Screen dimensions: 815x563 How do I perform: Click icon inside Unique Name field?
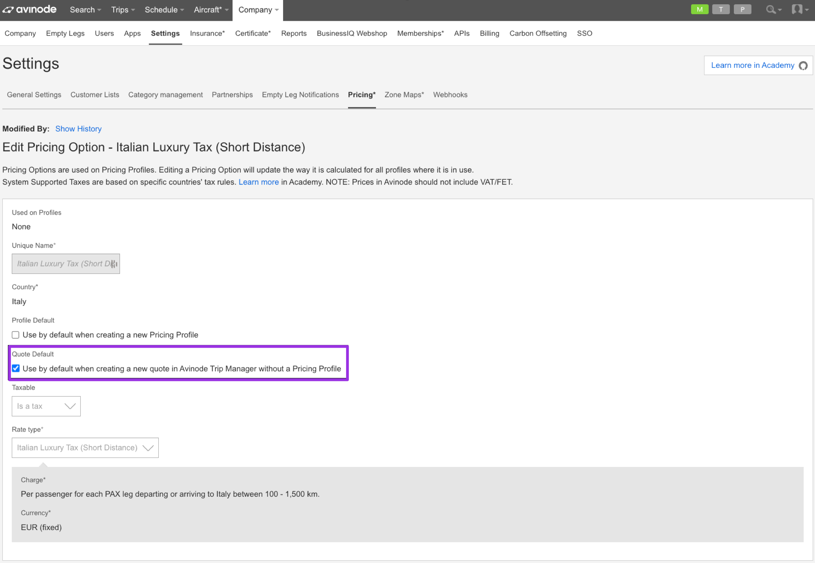(114, 264)
